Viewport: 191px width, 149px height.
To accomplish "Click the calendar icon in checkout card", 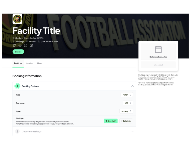I will (x=158, y=49).
